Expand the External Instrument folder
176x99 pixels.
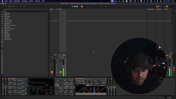tap(4, 25)
